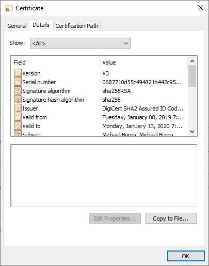Click the Signature algorithm field icon
Screen dimensions: 209x266
click(x=18, y=90)
